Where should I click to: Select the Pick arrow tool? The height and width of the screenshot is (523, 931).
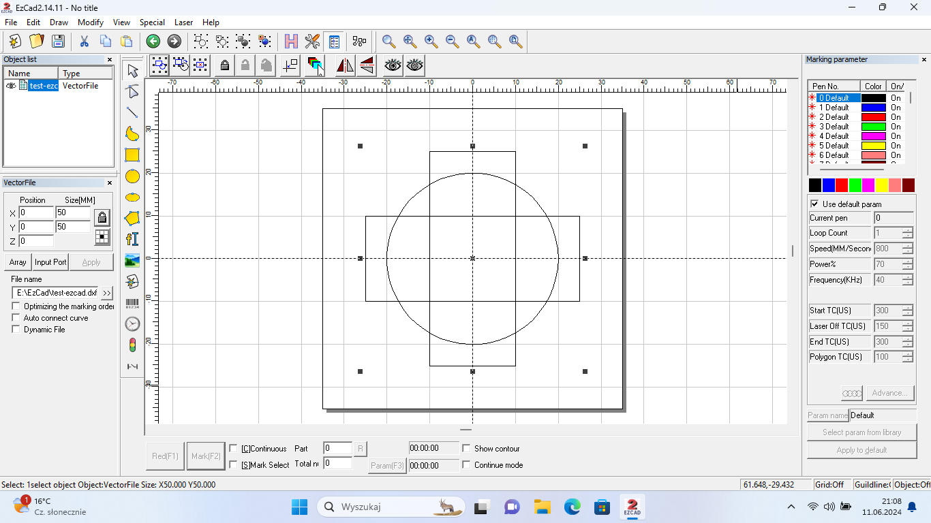(x=133, y=71)
